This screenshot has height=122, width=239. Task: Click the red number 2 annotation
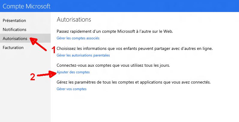[x=33, y=77]
